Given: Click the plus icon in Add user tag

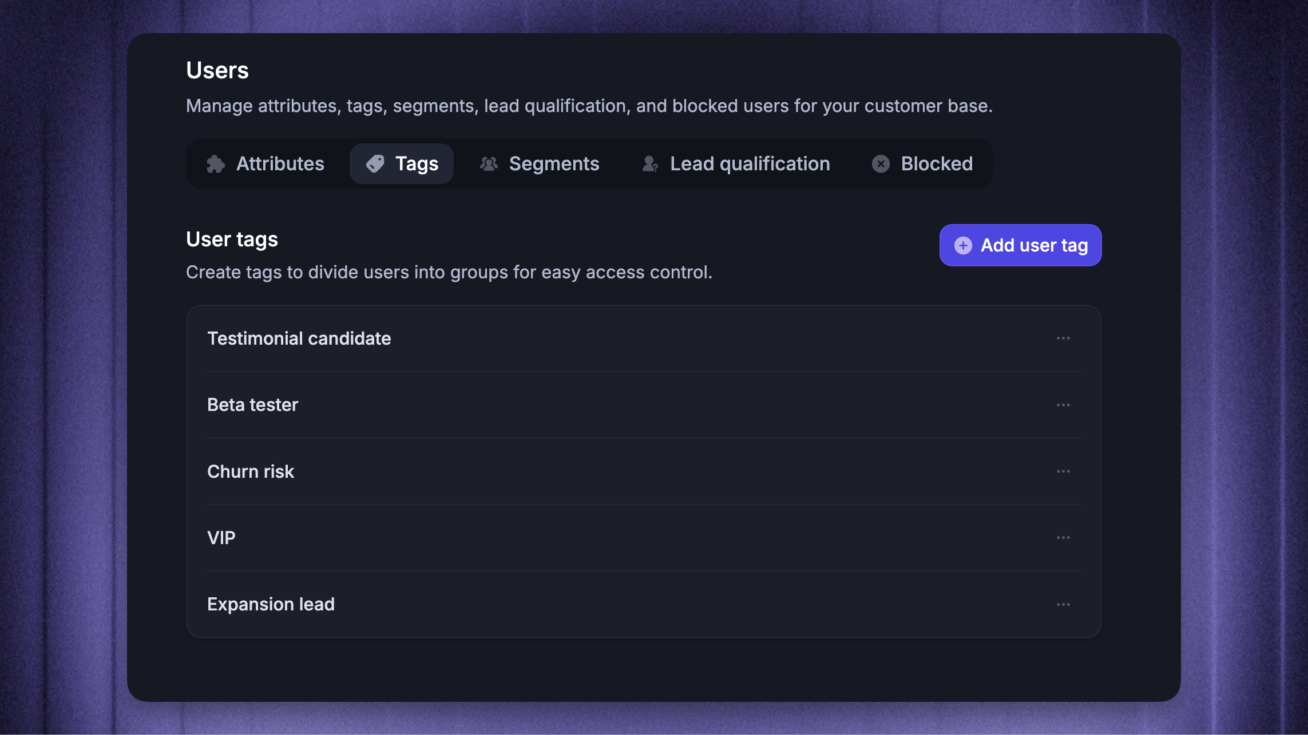Looking at the screenshot, I should click(x=963, y=245).
